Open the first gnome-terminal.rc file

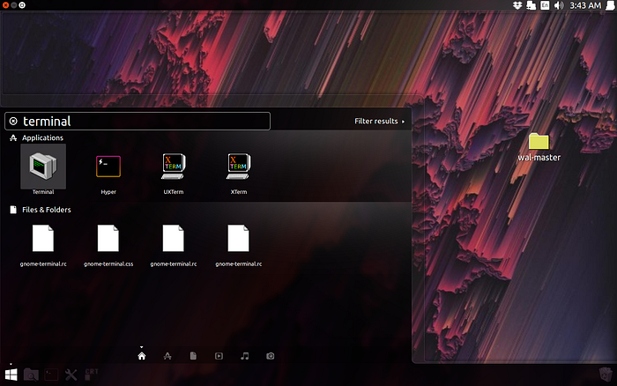[x=43, y=245]
